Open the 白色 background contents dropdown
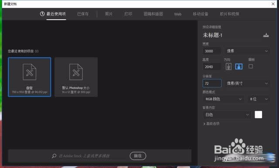Viewport: 279px width, 168px height. click(x=227, y=115)
